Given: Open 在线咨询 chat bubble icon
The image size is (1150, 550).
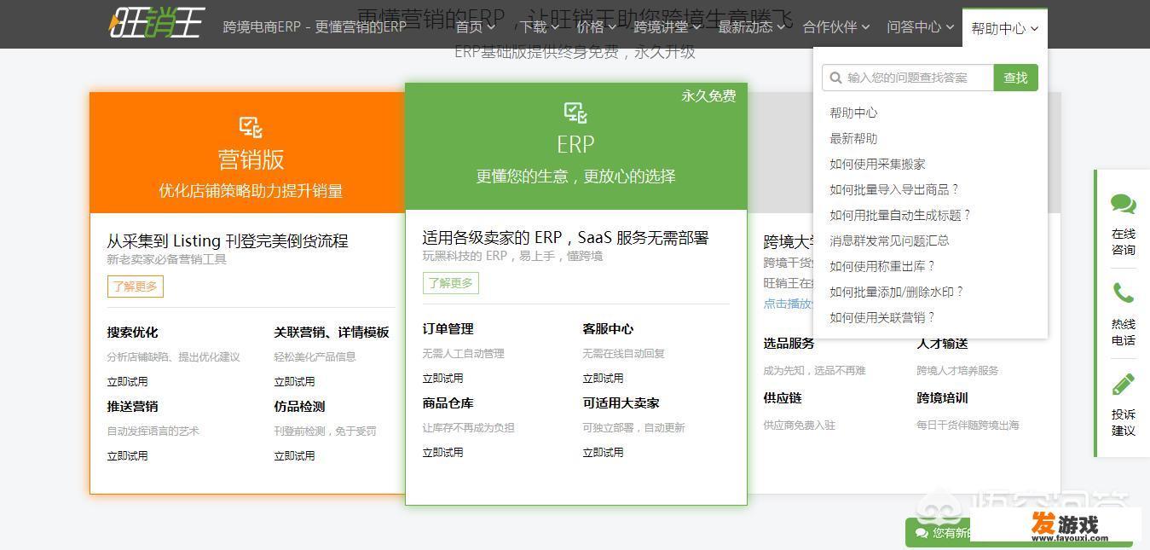Looking at the screenshot, I should [1124, 205].
